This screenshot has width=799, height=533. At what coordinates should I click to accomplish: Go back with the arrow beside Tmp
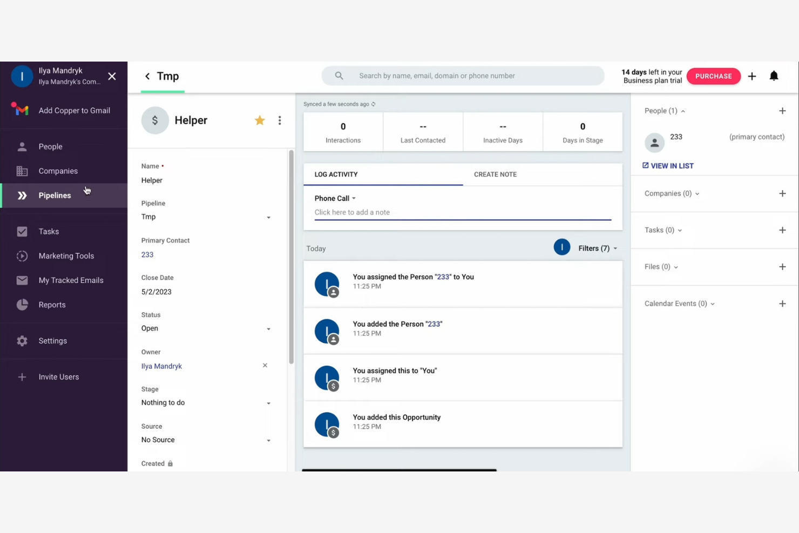coord(147,76)
